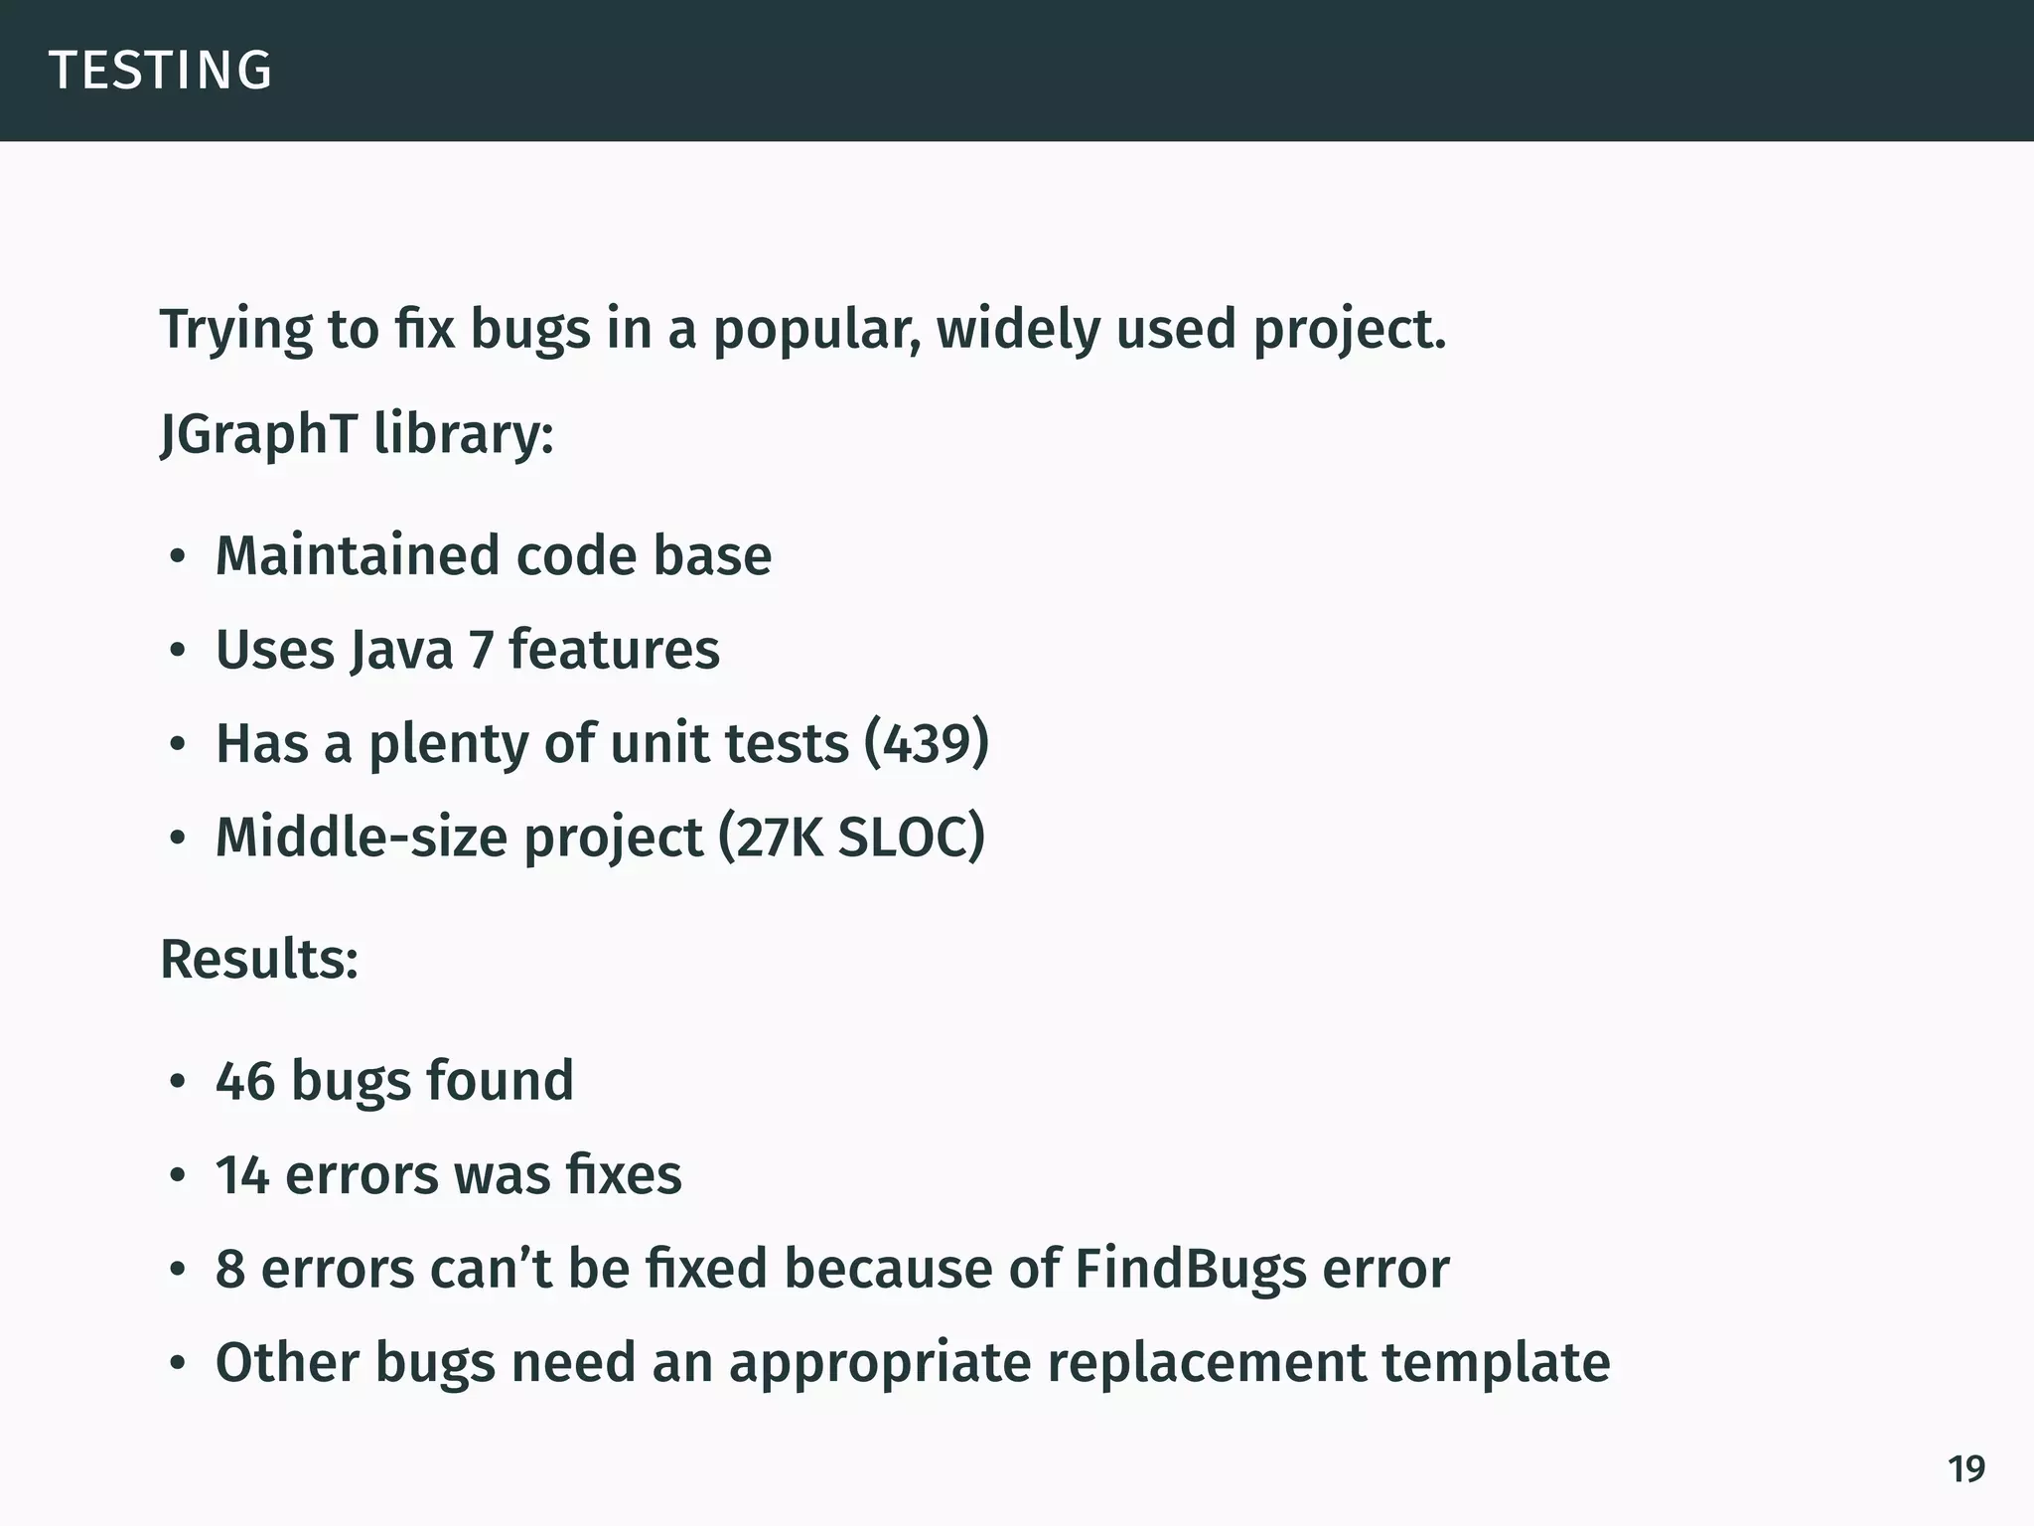Click the unit tests (439) bullet
The image size is (2034, 1526).
(x=602, y=744)
